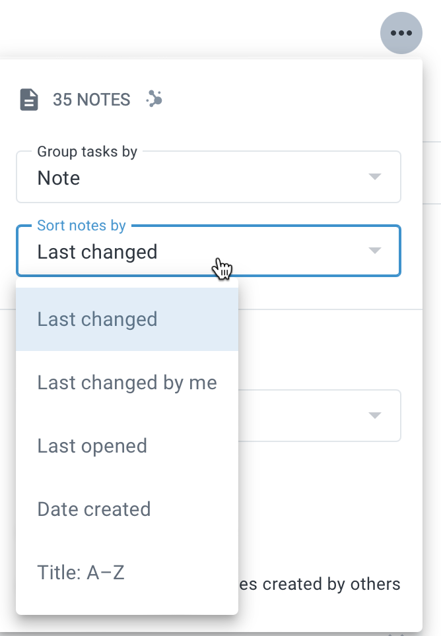
Task: Sort notes by Date created
Action: click(x=127, y=509)
